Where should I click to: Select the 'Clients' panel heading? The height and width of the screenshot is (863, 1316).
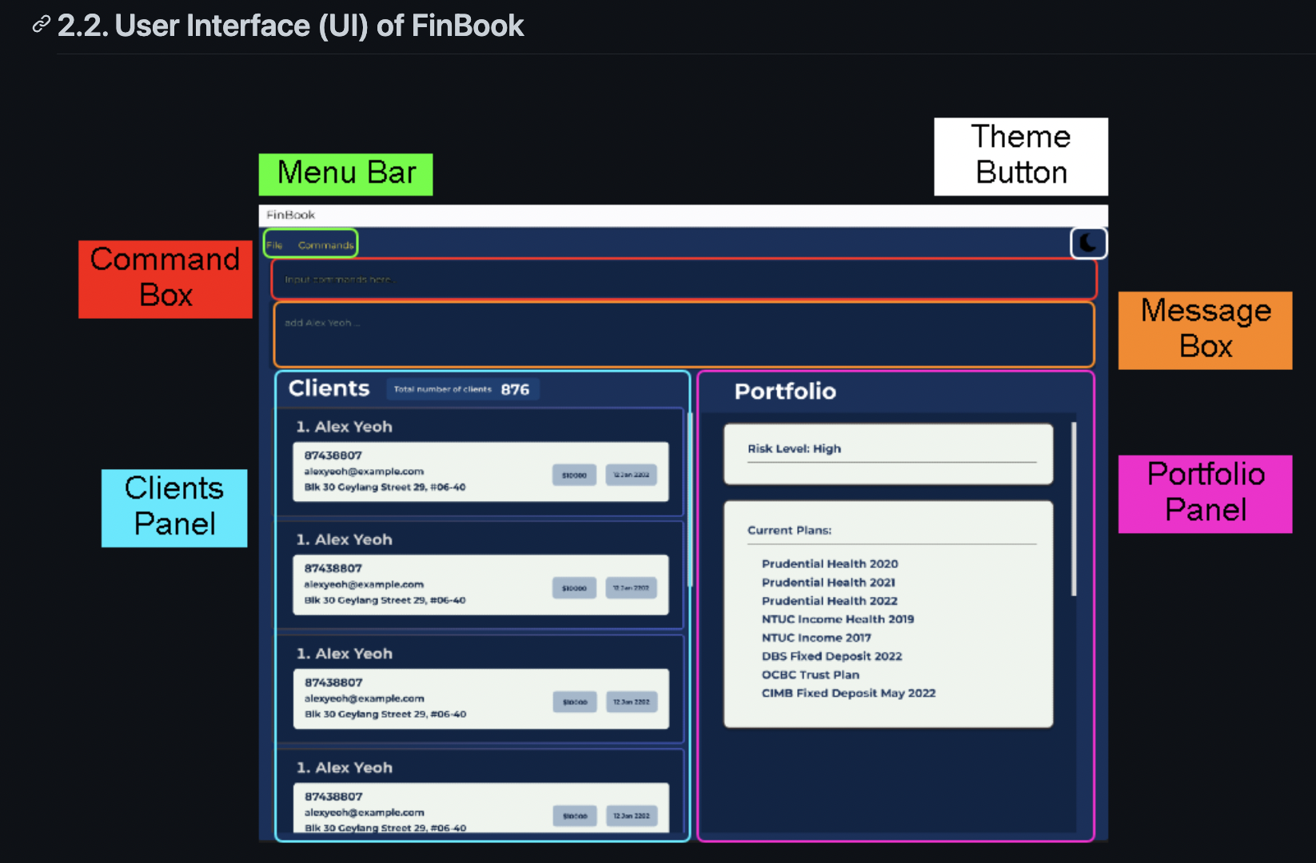(x=329, y=388)
